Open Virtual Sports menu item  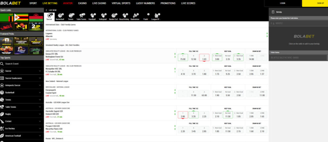(x=121, y=3)
